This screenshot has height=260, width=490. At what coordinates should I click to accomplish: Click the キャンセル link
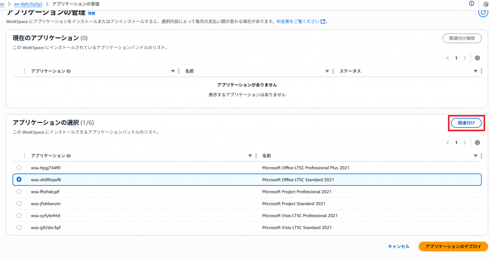tap(398, 246)
